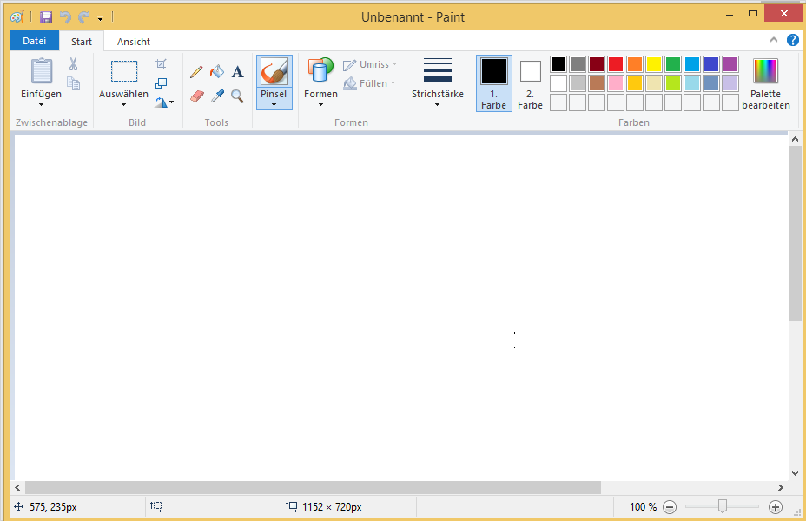Click the Cut scissors icon
The image size is (806, 521).
[74, 63]
